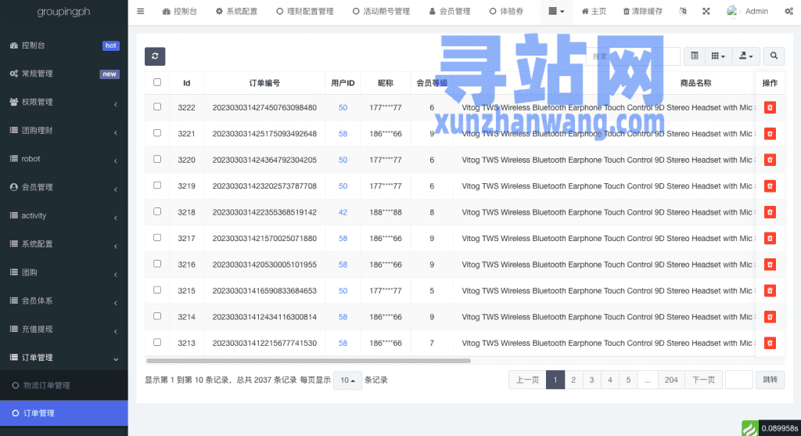The image size is (801, 436).
Task: Check the box for order 3222
Action: [157, 106]
